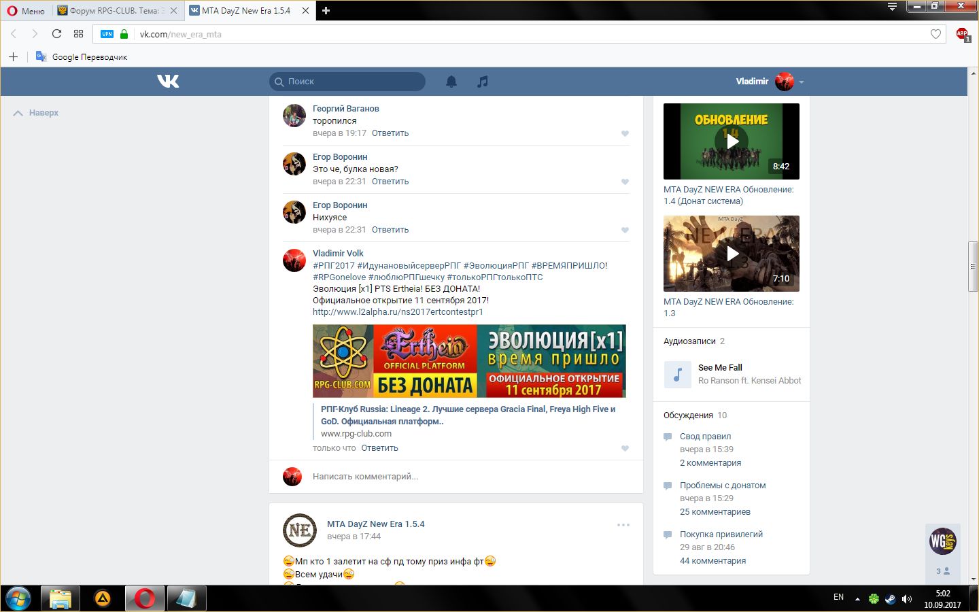Reply to Vladimir Volk's comment
Image resolution: width=979 pixels, height=612 pixels.
(379, 448)
